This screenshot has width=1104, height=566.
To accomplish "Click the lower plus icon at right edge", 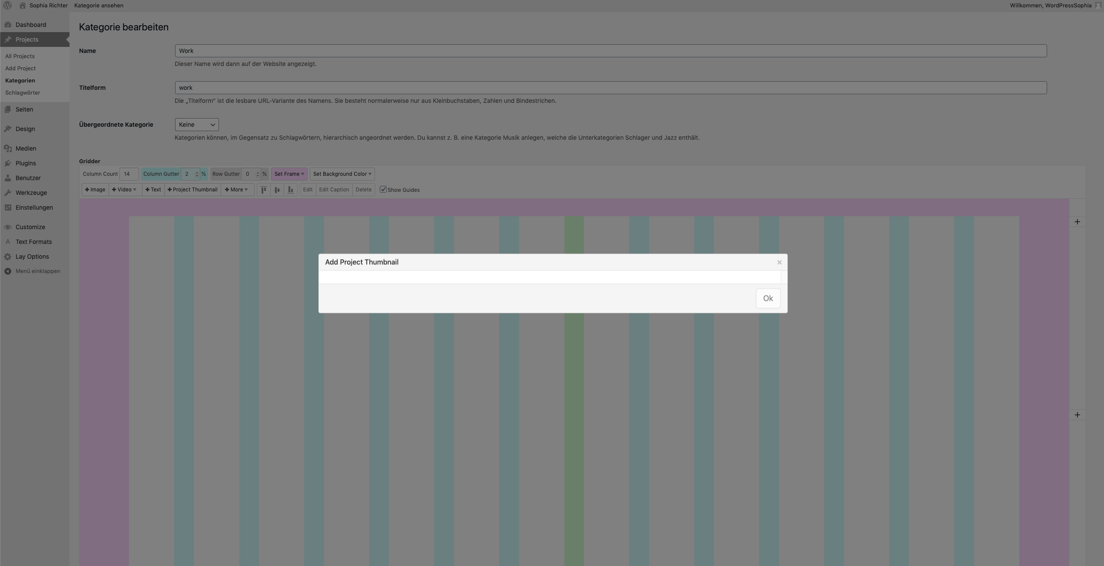I will click(1077, 415).
